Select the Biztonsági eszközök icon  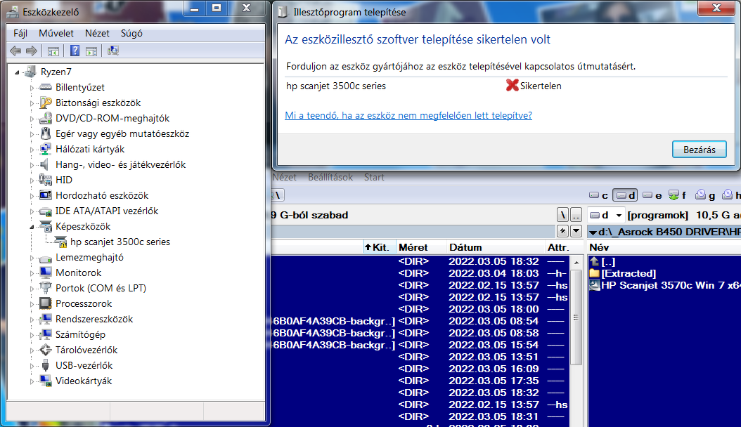coord(46,103)
